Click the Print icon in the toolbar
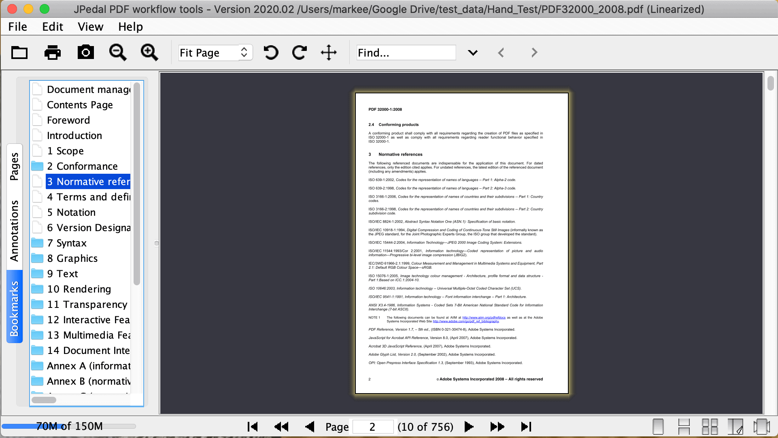778x438 pixels. tap(53, 53)
